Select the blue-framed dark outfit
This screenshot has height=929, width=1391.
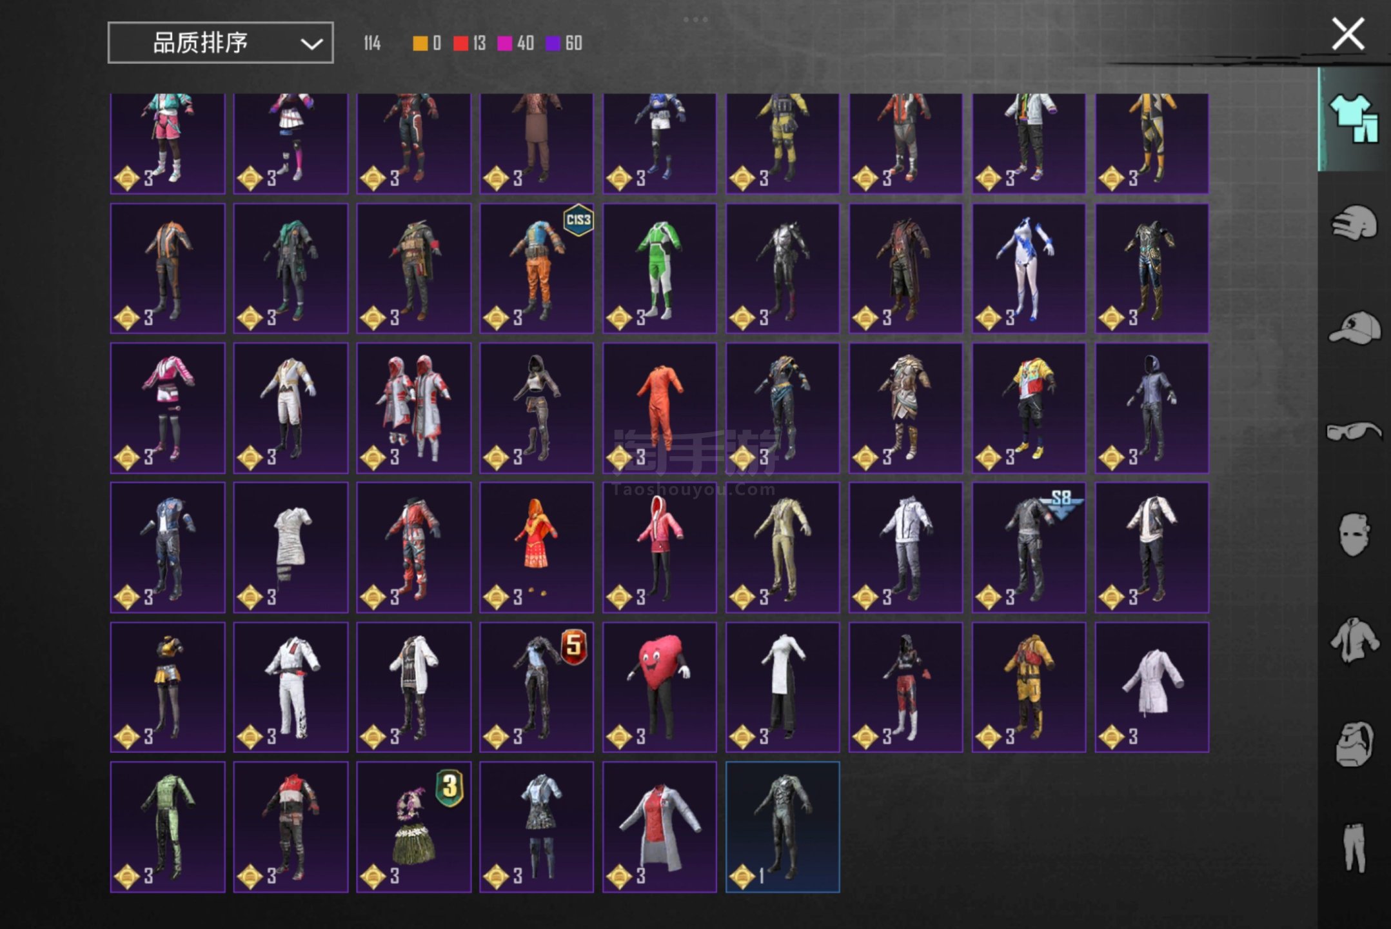(x=782, y=826)
